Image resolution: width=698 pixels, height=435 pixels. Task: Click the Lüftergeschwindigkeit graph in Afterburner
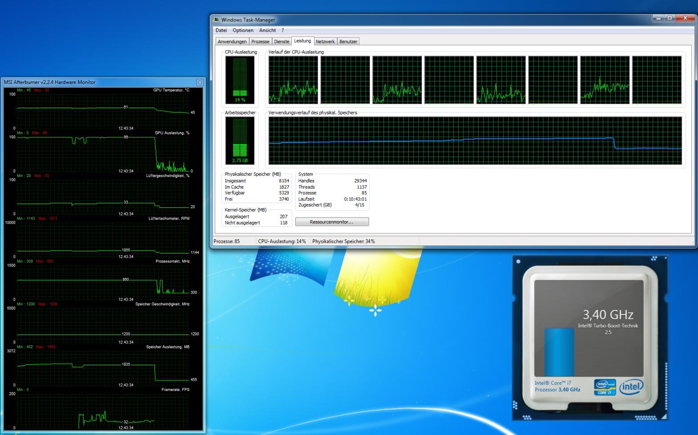pos(103,196)
